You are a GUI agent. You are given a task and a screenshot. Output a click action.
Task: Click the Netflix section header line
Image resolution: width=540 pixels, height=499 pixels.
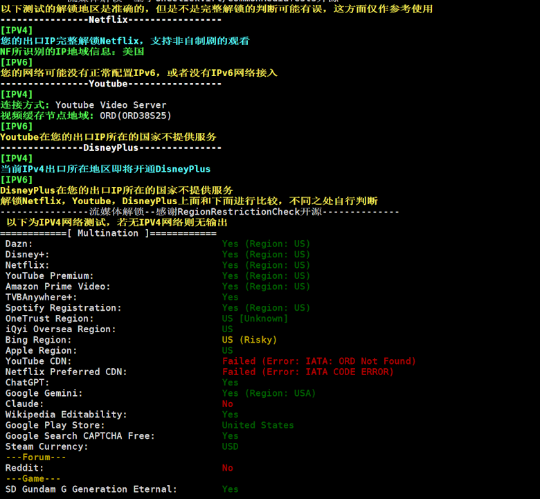point(111,20)
